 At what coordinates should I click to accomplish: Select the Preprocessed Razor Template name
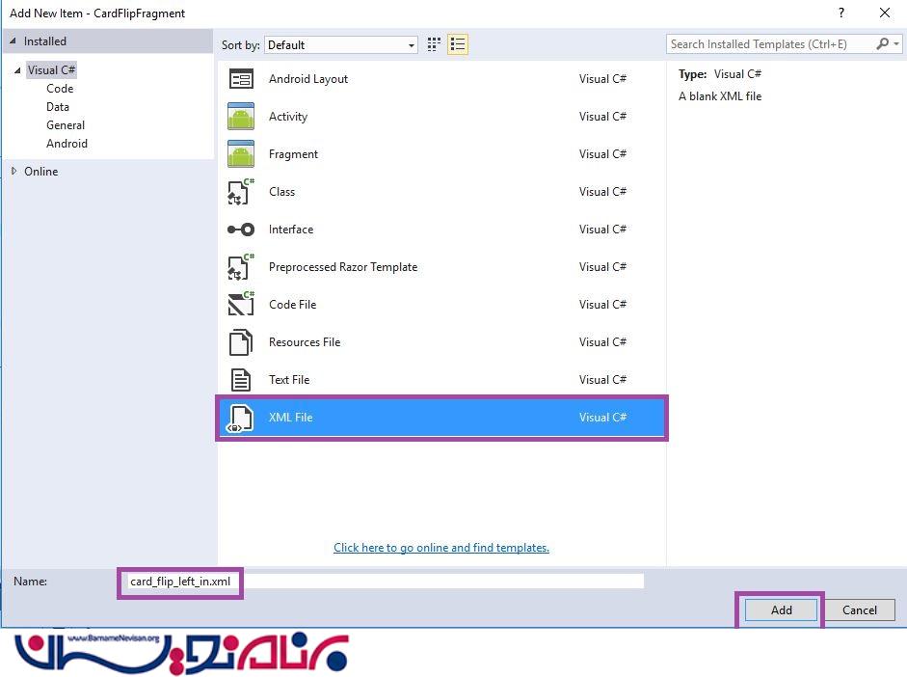coord(343,267)
